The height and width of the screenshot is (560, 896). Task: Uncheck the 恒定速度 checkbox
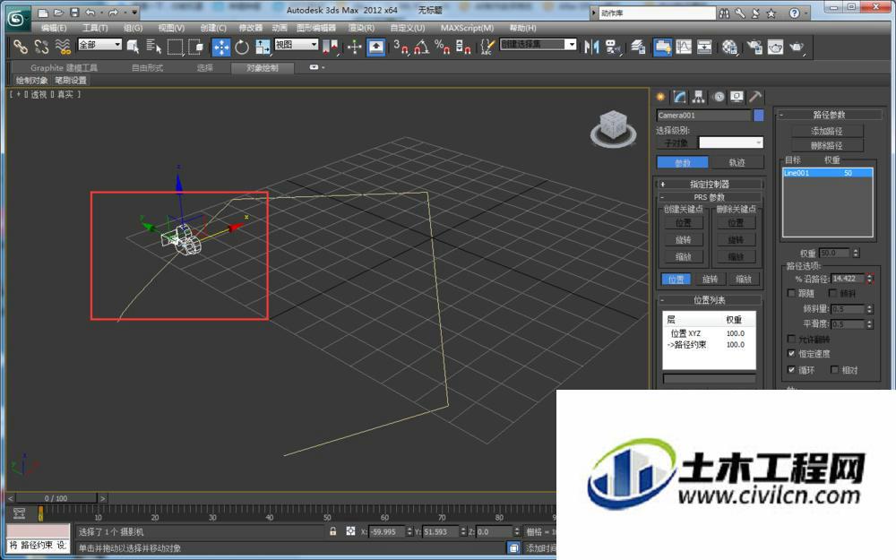[791, 354]
